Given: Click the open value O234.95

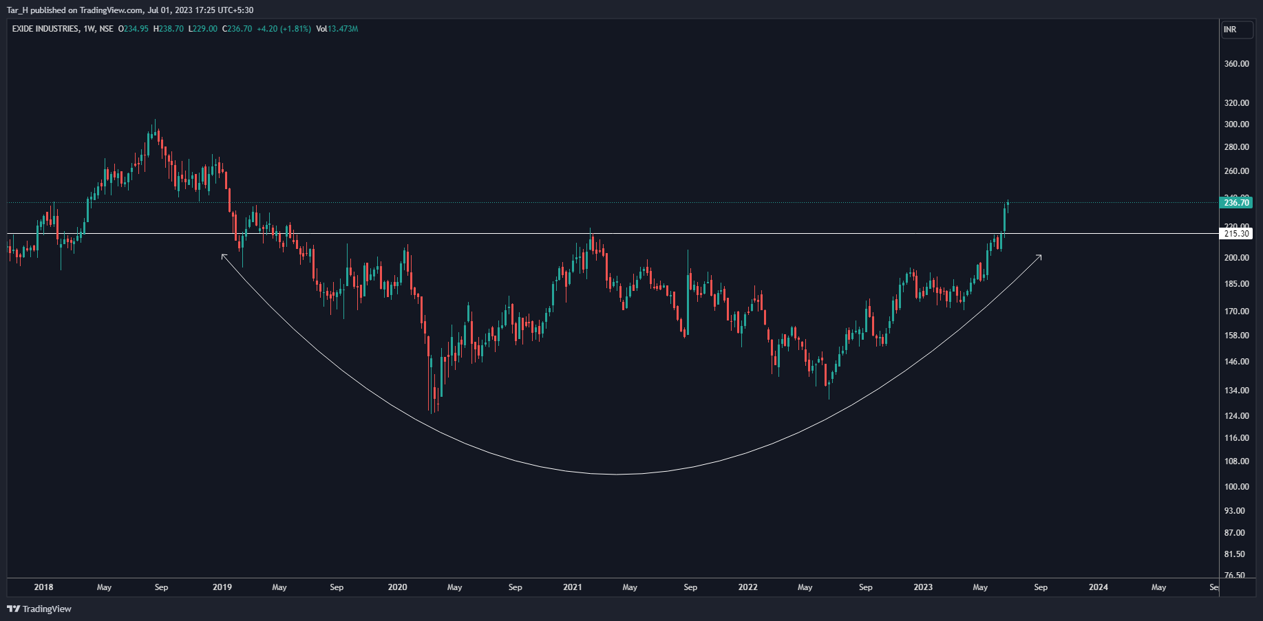Looking at the screenshot, I should coord(134,29).
